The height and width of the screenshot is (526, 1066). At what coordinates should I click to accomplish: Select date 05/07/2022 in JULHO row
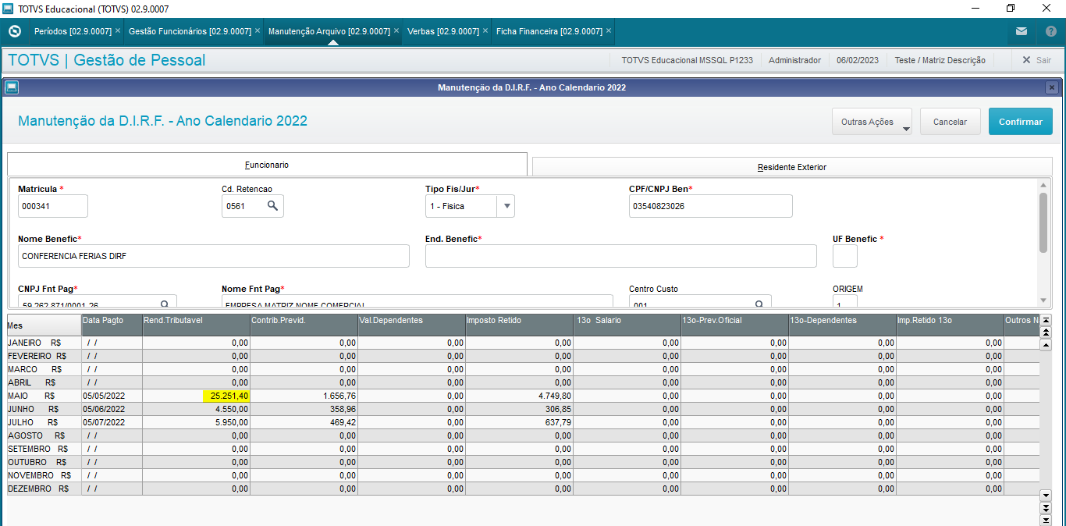pos(104,422)
